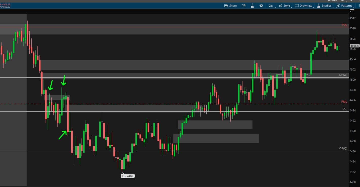Click the bid price 4506.25 readout
This screenshot has height=187, width=360.
pos(5,4)
